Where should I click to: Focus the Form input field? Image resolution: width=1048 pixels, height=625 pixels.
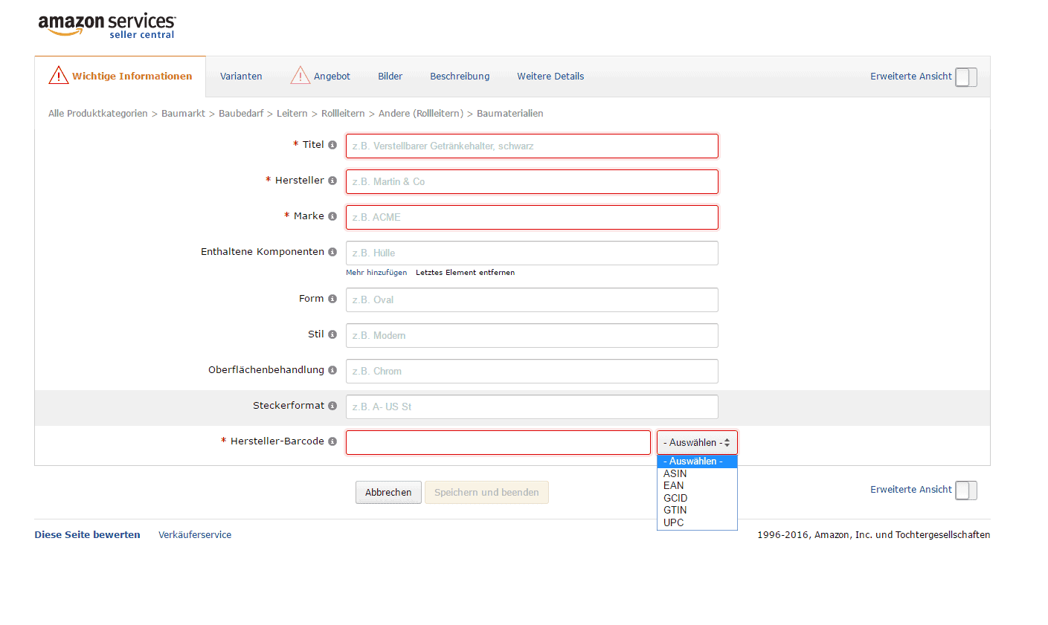[x=532, y=299]
